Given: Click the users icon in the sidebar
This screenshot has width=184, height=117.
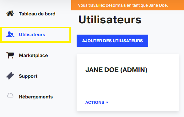Looking at the screenshot, I should (x=10, y=35).
